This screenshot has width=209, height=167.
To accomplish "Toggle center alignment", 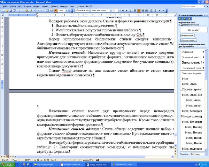I will click(x=139, y=10).
